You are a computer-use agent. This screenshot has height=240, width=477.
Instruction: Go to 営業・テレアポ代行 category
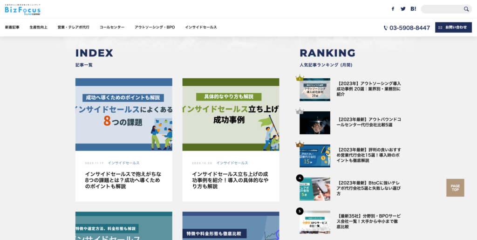point(73,27)
